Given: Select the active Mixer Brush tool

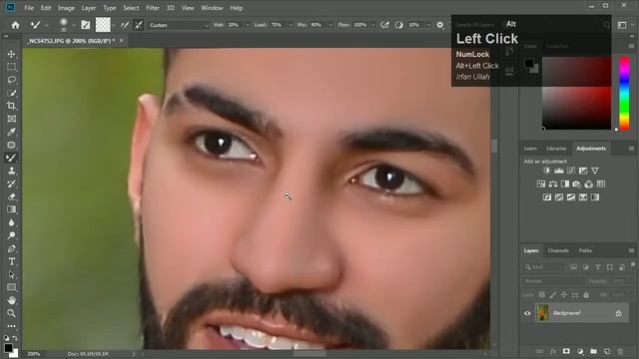Looking at the screenshot, I should (x=11, y=158).
